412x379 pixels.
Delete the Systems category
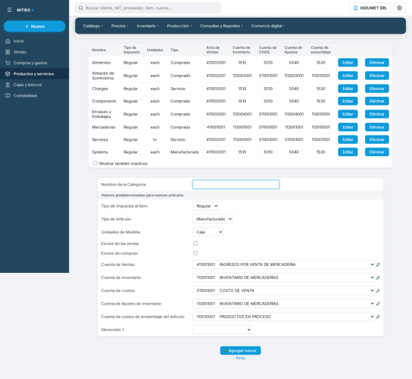point(377,152)
